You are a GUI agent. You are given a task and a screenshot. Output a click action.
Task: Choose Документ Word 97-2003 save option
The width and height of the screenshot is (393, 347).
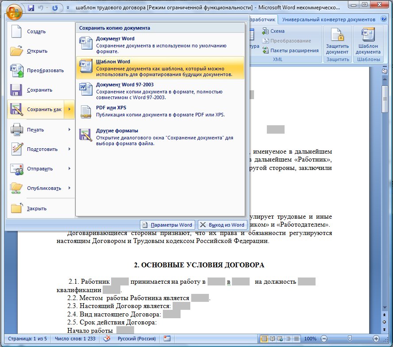point(160,91)
